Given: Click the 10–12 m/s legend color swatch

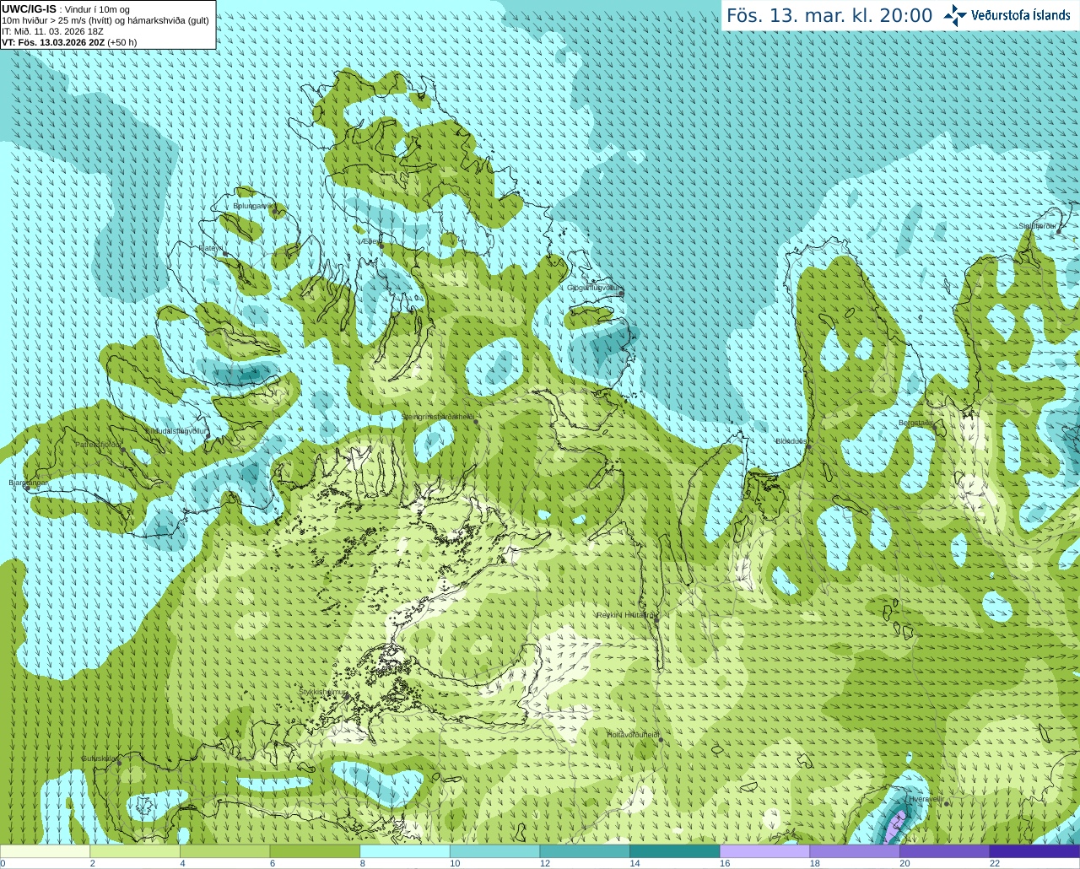Looking at the screenshot, I should (494, 851).
